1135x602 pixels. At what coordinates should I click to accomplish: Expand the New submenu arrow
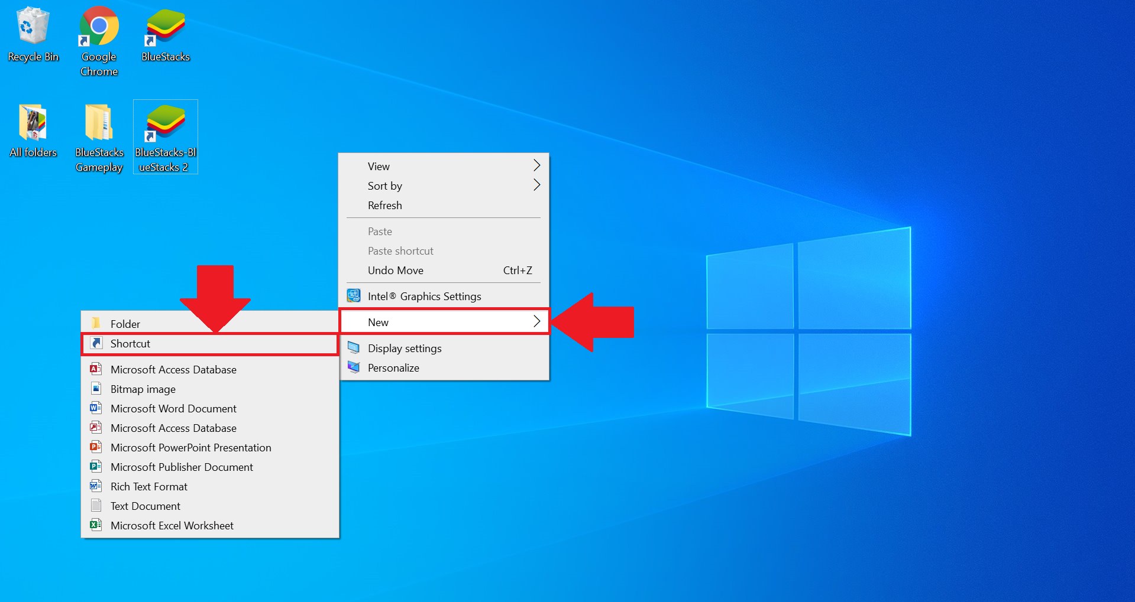click(536, 321)
